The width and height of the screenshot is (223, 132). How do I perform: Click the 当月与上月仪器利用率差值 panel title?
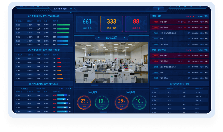(x=44, y=84)
